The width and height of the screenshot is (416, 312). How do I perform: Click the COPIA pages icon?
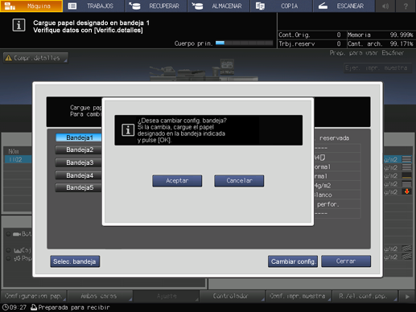point(260,6)
